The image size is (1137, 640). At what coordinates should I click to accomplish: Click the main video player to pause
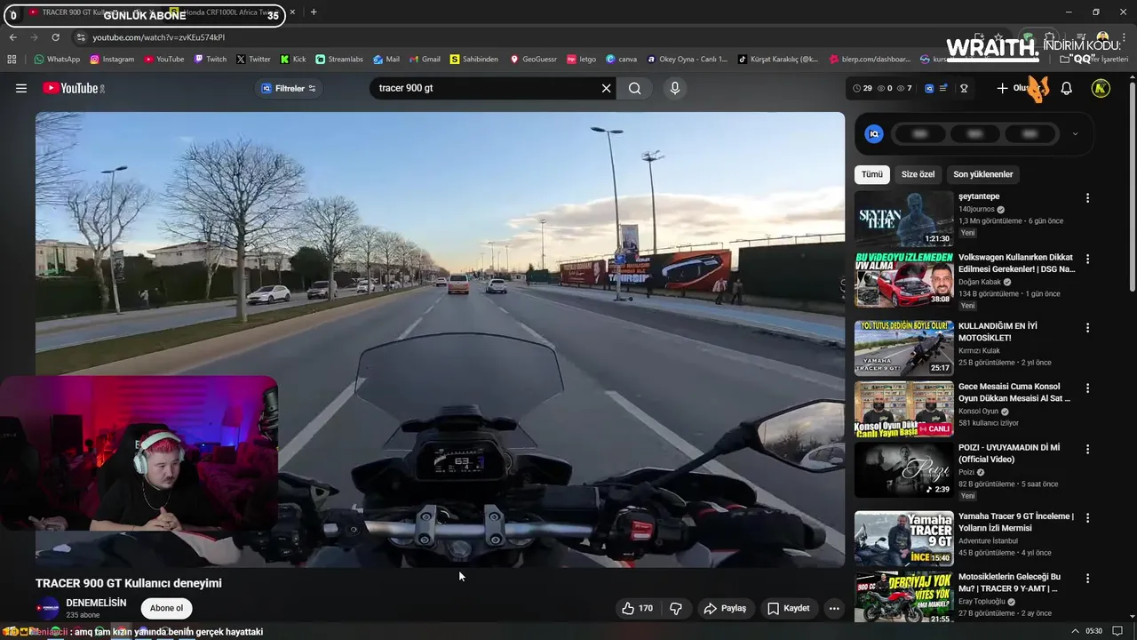pos(440,339)
